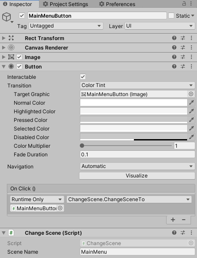Open the Runtime Only dropdown
Image resolution: width=197 pixels, height=258 pixels.
point(37,199)
